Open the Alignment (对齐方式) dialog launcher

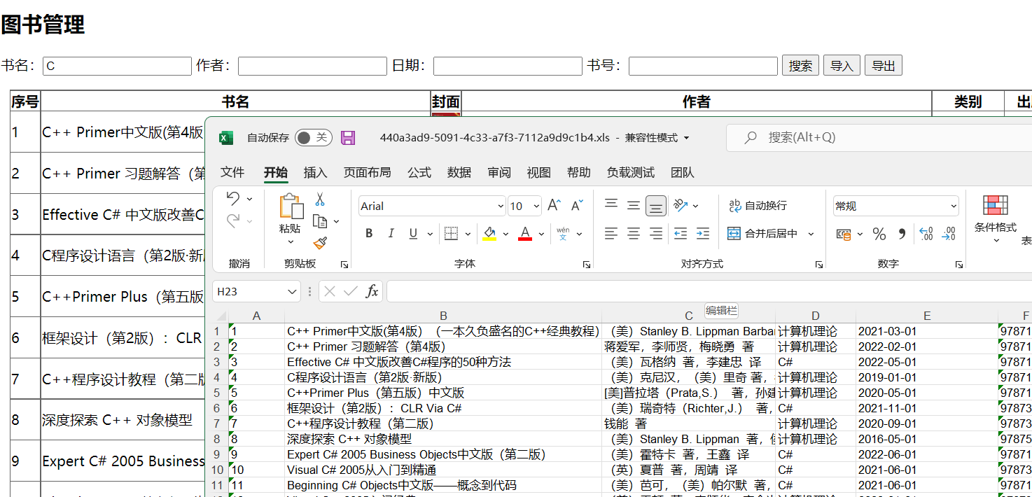[x=818, y=265]
